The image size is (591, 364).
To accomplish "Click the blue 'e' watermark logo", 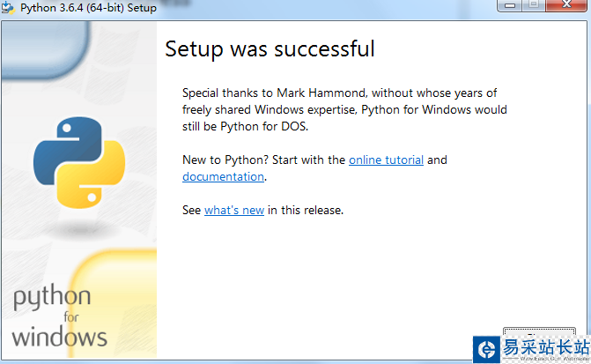I will (484, 349).
